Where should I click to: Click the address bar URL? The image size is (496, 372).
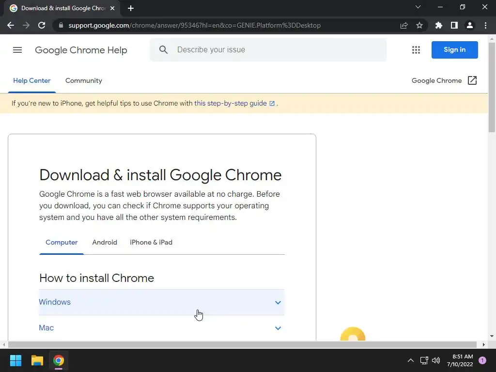[195, 25]
